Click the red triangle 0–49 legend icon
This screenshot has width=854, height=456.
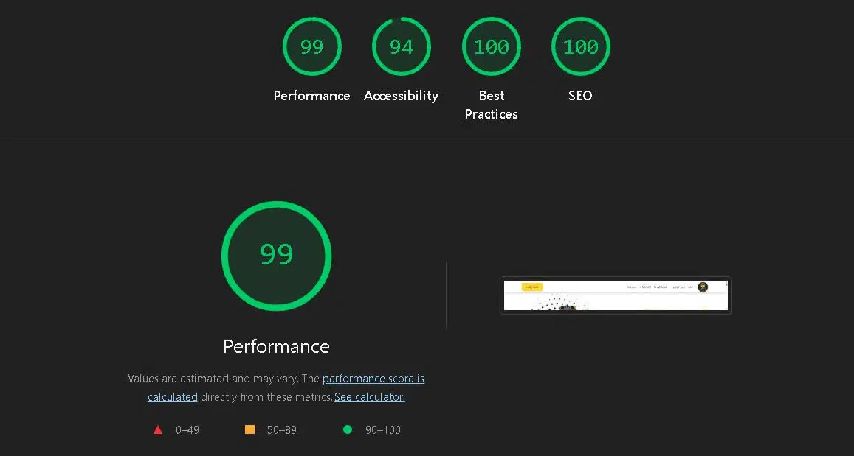158,430
